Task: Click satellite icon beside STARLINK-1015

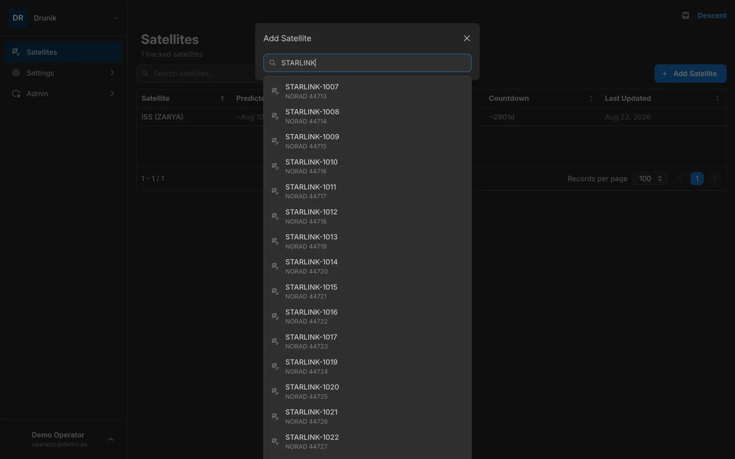Action: pyautogui.click(x=275, y=292)
